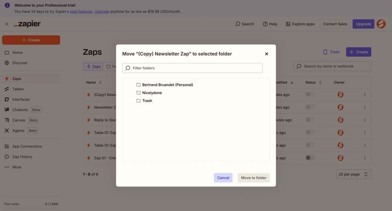Click the Zapier logo
The image size is (392, 211).
coord(27,24)
